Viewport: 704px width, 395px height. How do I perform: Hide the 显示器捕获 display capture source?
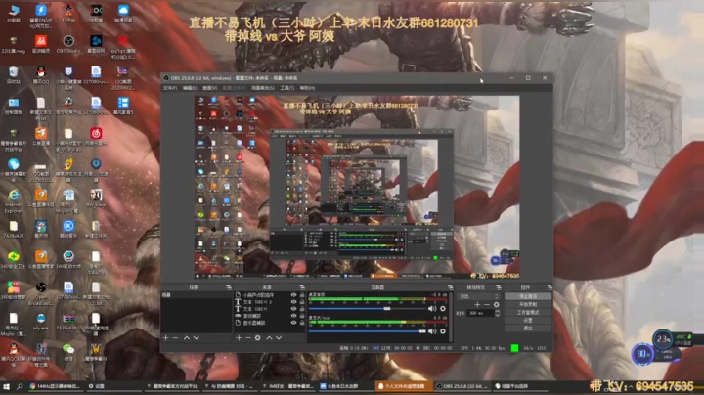[x=293, y=323]
